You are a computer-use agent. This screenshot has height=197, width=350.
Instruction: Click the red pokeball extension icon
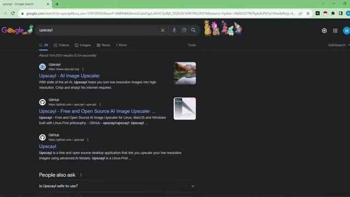coord(325,13)
